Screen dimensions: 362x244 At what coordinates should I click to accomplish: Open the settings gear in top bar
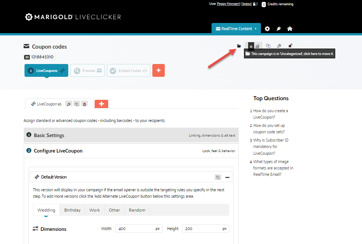[x=267, y=29]
